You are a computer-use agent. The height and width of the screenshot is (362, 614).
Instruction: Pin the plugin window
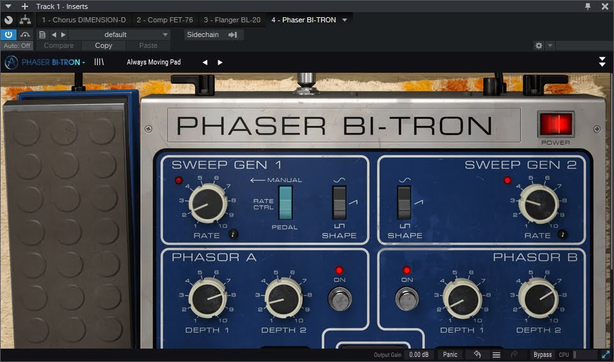point(588,6)
